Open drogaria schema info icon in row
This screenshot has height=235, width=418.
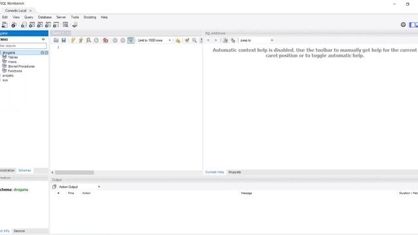click(42, 53)
